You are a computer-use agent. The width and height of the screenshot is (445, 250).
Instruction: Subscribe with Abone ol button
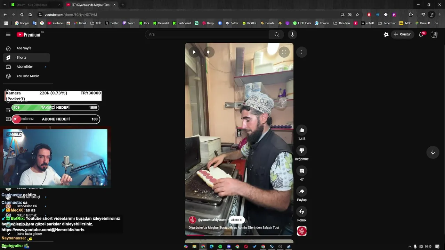coord(237,220)
